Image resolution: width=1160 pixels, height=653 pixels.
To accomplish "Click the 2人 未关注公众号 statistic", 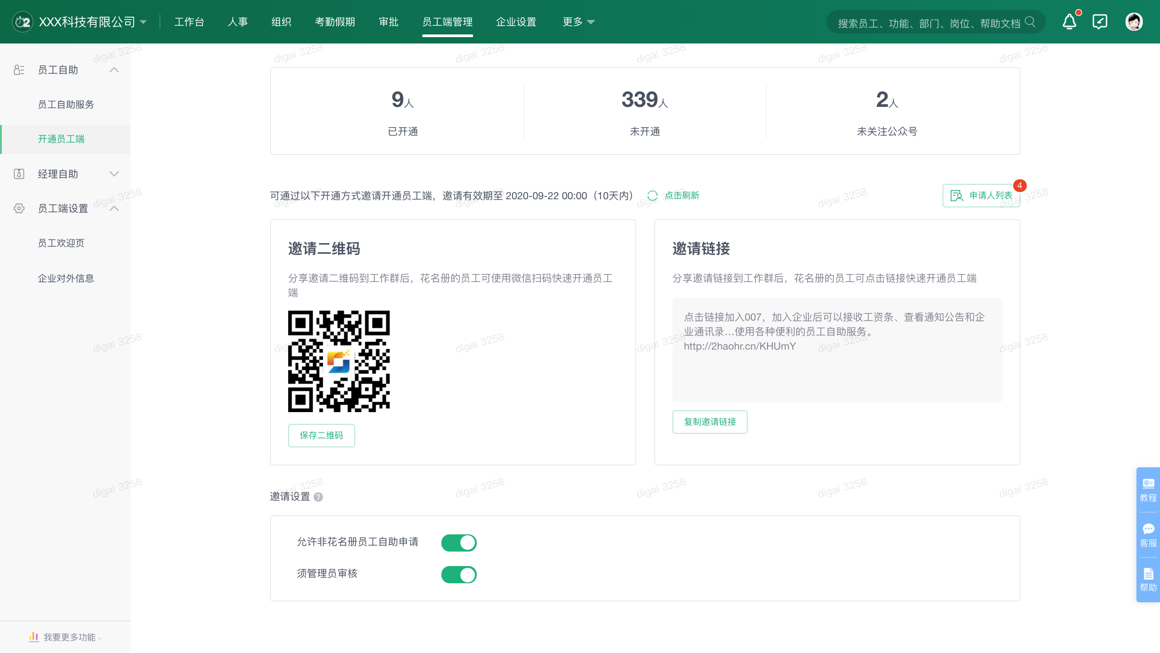I will [887, 112].
